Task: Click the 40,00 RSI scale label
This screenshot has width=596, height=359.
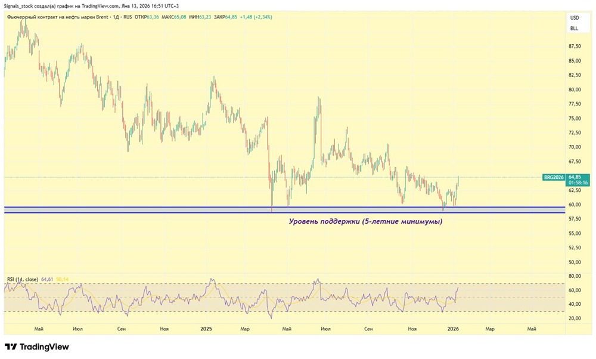Action: 575,304
